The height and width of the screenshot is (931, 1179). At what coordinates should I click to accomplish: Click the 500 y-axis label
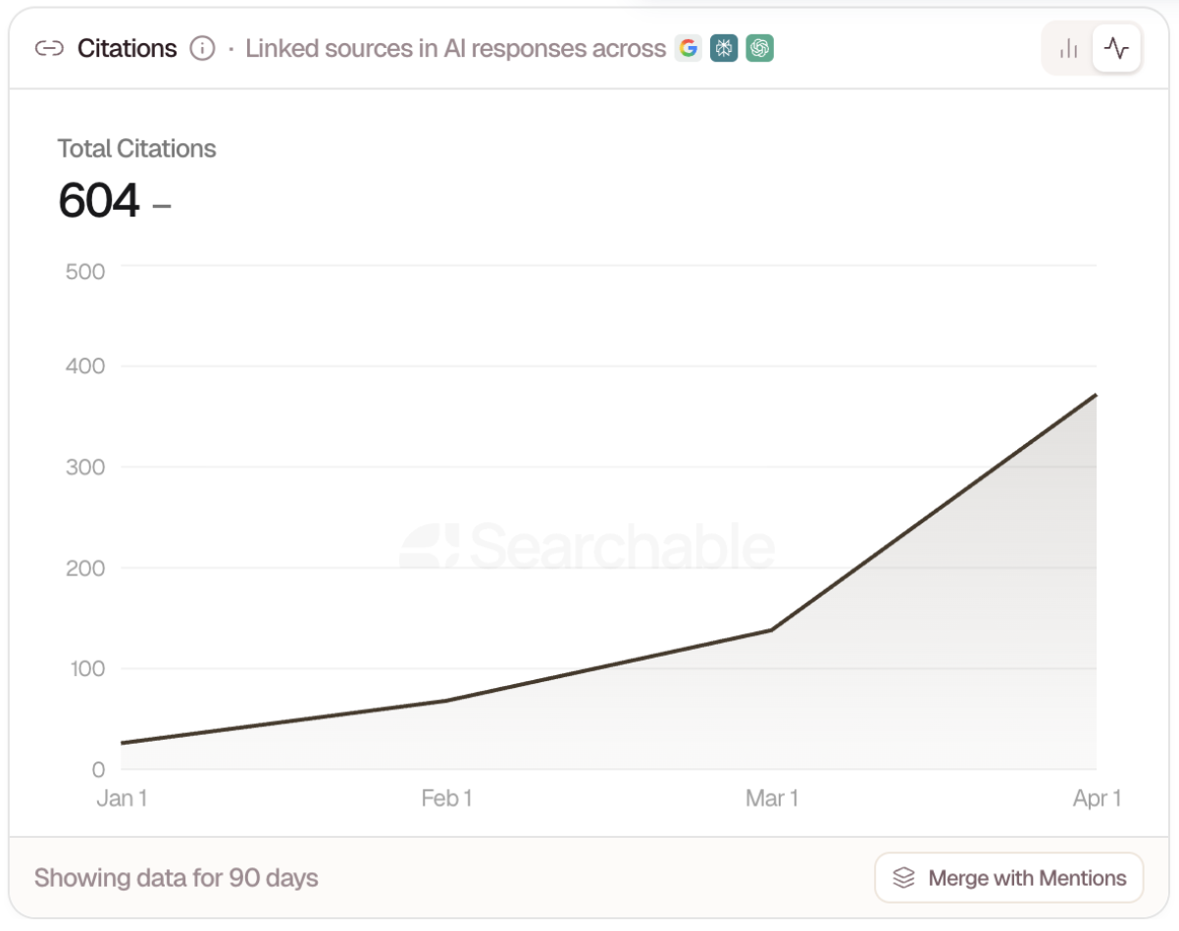pyautogui.click(x=85, y=271)
